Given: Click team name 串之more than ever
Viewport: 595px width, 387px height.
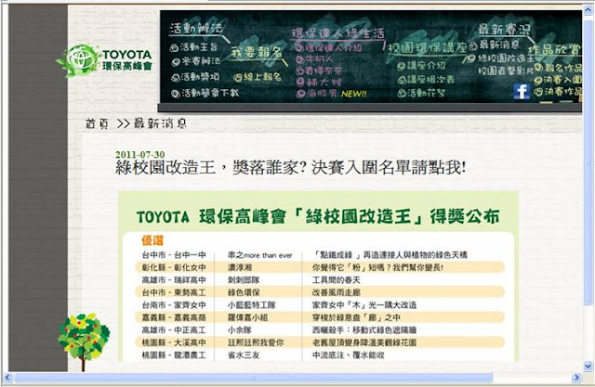Looking at the screenshot, I should 260,255.
